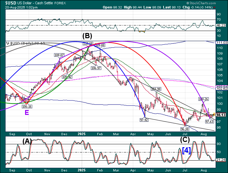
Task: Click the 98.13 last price tag
Action: pyautogui.click(x=220, y=115)
